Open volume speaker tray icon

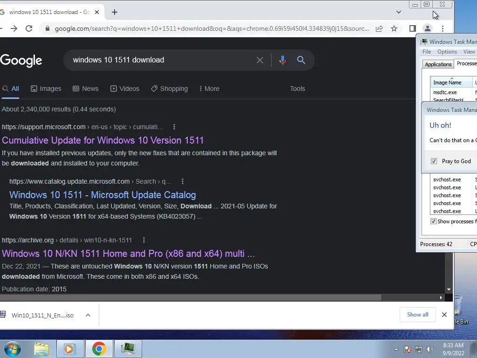430,349
